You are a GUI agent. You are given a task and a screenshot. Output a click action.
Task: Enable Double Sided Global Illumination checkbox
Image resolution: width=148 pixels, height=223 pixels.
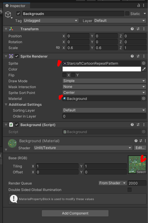[130, 190]
